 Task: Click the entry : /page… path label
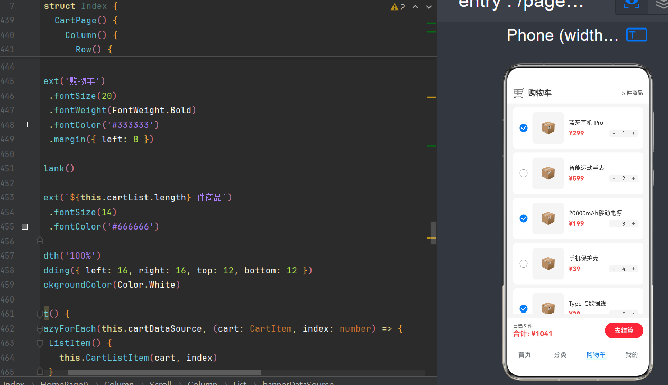[521, 5]
